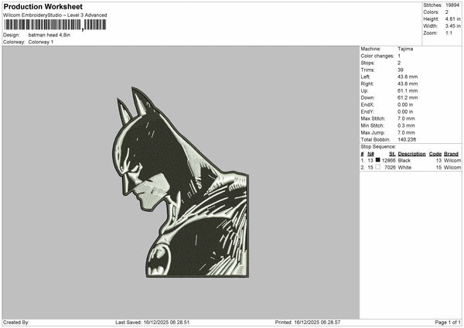
Task: Click the Right value 43.8 mm
Action: click(x=408, y=84)
